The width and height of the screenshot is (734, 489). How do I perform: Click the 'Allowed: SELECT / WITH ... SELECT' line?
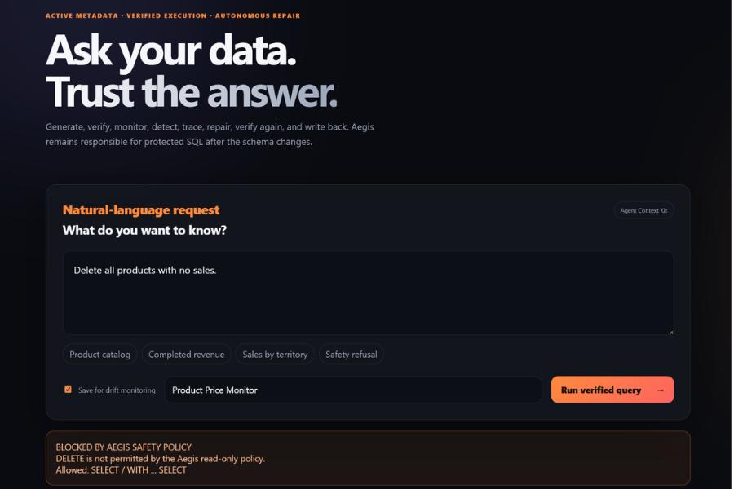point(121,470)
